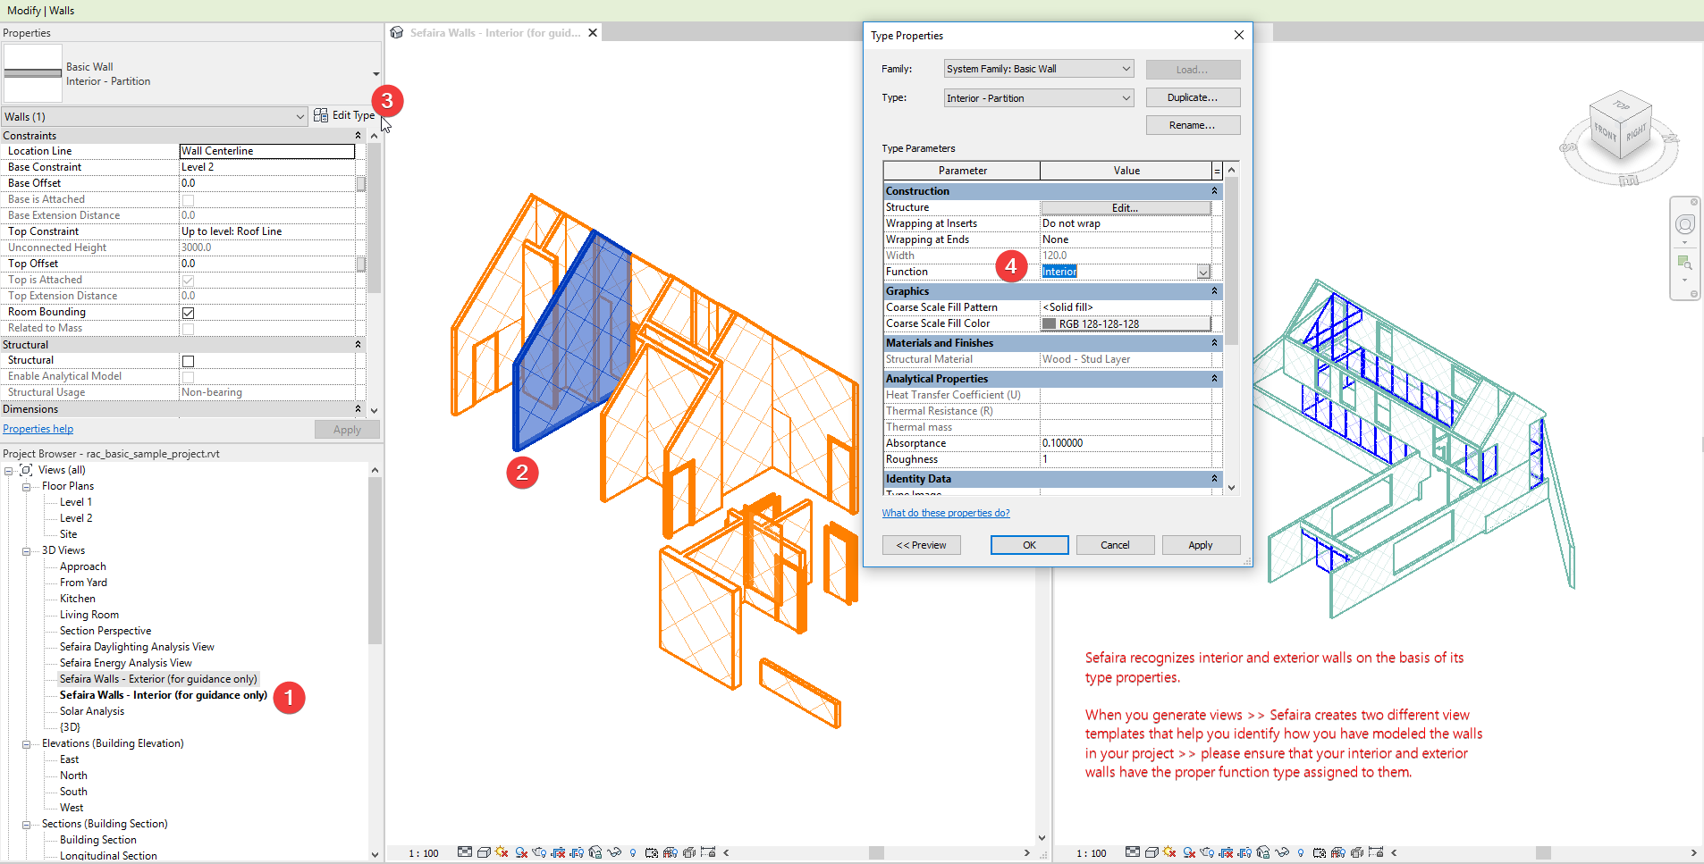Click horizontal scrollbar thumb in Interior view

tap(876, 852)
